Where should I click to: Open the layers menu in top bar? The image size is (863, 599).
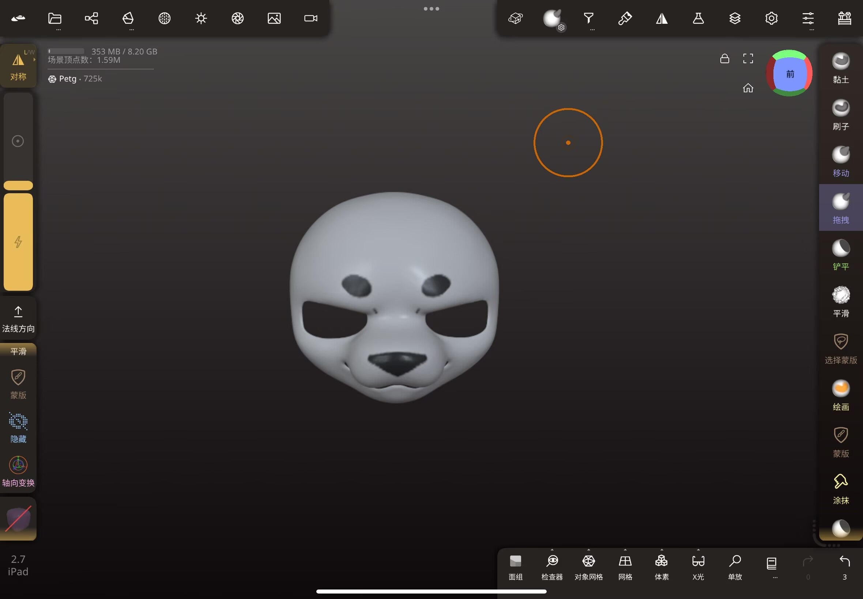pos(735,18)
